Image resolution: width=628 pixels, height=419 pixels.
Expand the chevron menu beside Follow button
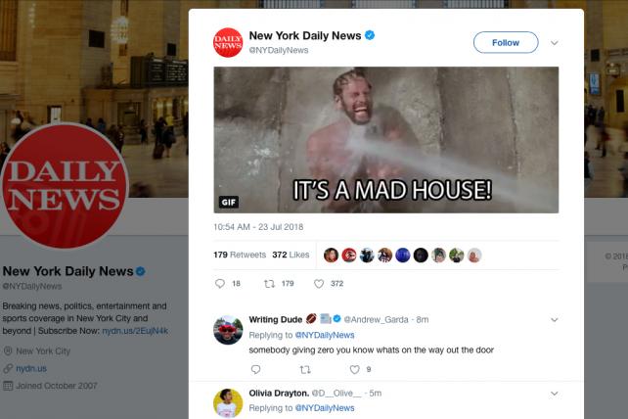coord(555,43)
